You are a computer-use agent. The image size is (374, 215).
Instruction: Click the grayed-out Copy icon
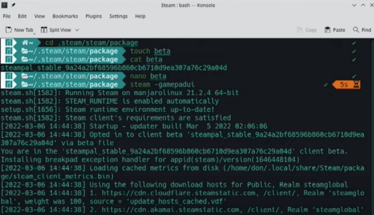pos(300,30)
